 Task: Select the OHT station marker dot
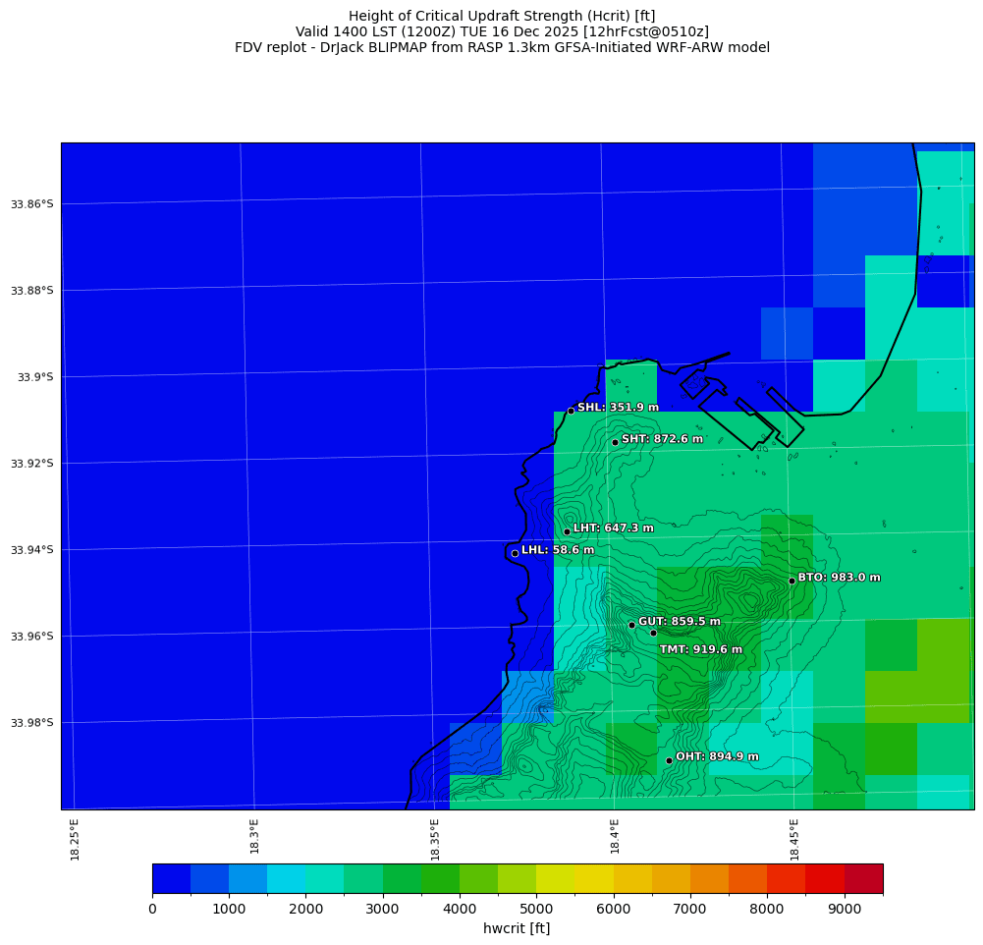coord(669,760)
